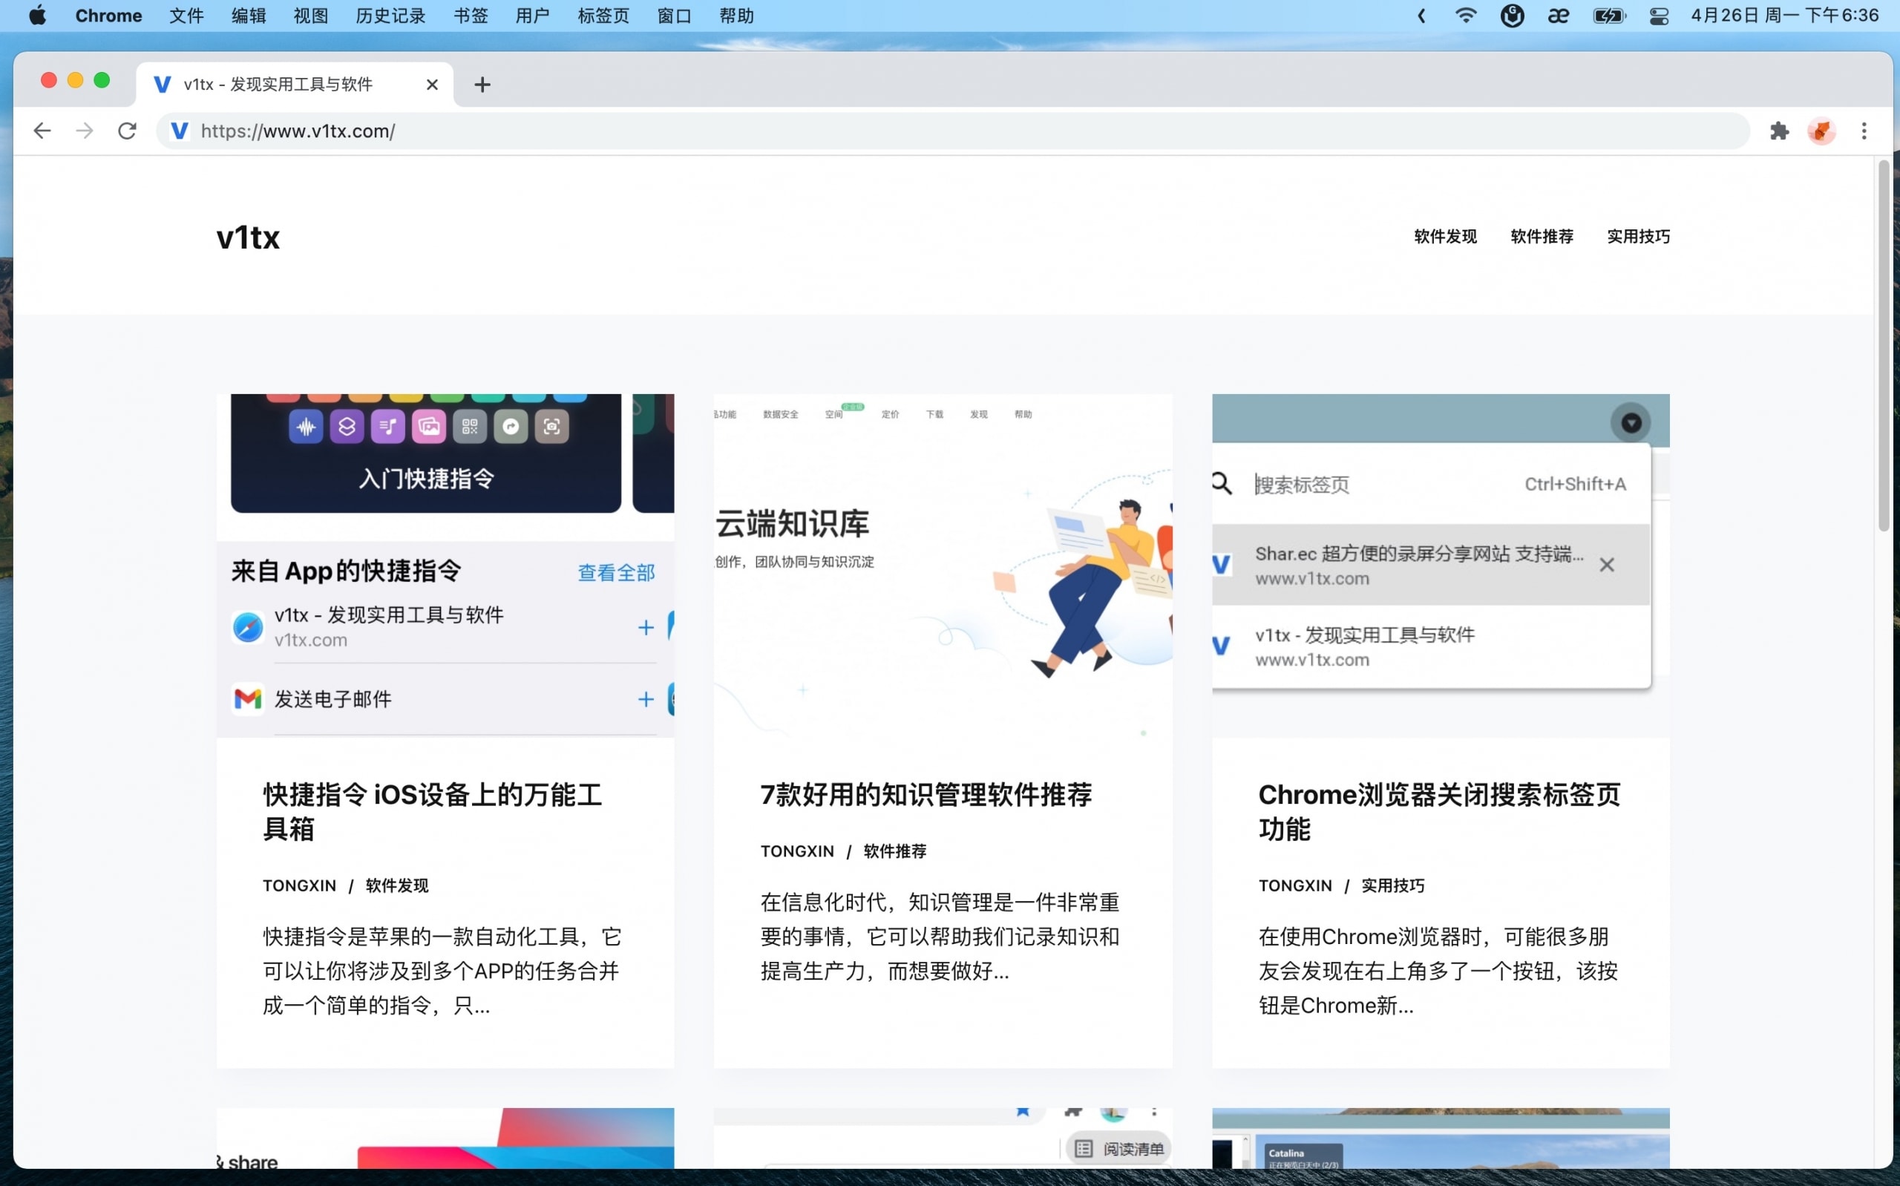Go to 软件发现 navigation link
The width and height of the screenshot is (1900, 1186).
(x=1445, y=236)
